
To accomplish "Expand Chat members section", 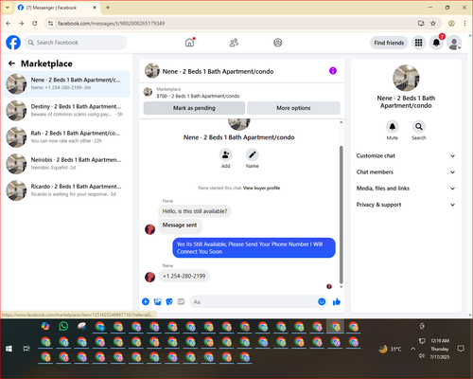I will coord(406,172).
